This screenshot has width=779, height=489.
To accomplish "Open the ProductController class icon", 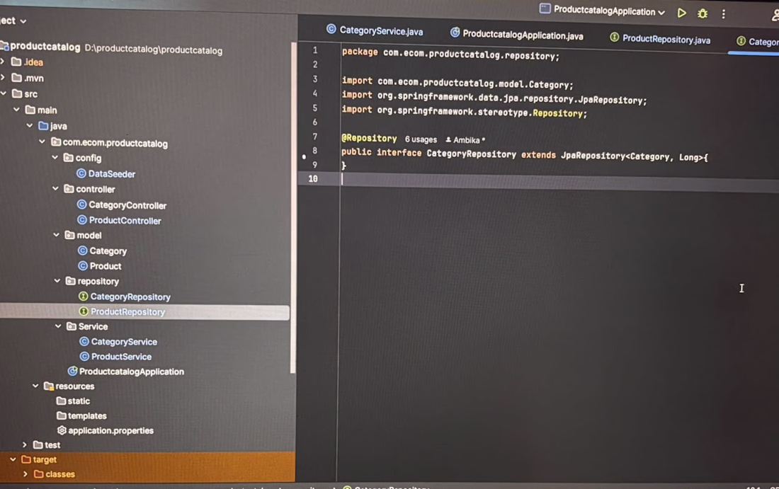I will tap(82, 220).
